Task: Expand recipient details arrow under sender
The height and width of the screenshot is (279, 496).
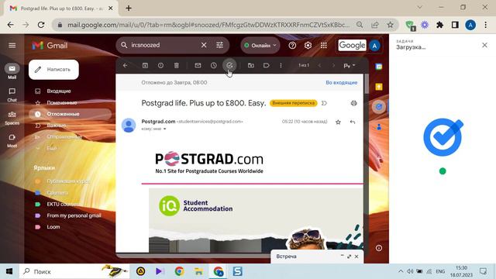Action: pyautogui.click(x=165, y=129)
